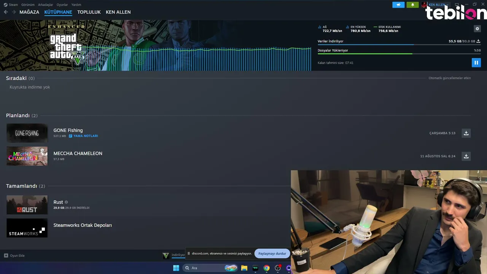Image resolution: width=487 pixels, height=274 pixels.
Task: Switch to the KÜTÜPHANE tab
Action: pyautogui.click(x=58, y=12)
